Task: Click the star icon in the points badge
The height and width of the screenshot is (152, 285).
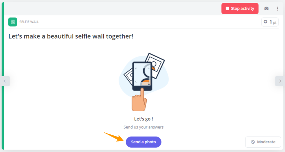Action: pyautogui.click(x=266, y=22)
